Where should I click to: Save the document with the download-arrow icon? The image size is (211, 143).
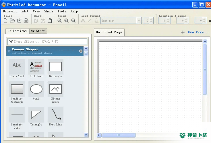(x=19, y=20)
